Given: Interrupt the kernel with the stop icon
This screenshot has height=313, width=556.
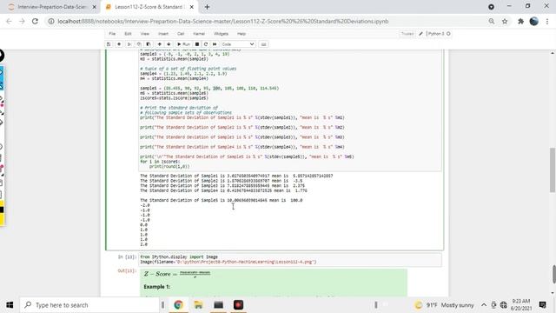Looking at the screenshot, I should tap(197, 44).
